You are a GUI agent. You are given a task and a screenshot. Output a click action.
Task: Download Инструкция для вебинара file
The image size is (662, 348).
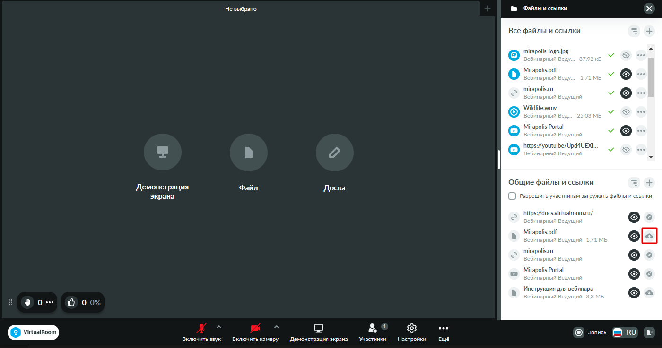click(649, 293)
